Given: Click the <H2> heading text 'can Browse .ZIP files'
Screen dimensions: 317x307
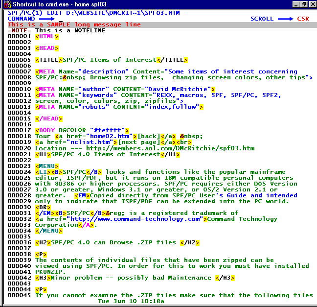Looking at the screenshot, I should coord(135,242).
